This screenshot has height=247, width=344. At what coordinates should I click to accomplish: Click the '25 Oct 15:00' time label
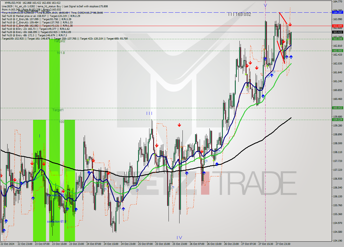point(163,244)
